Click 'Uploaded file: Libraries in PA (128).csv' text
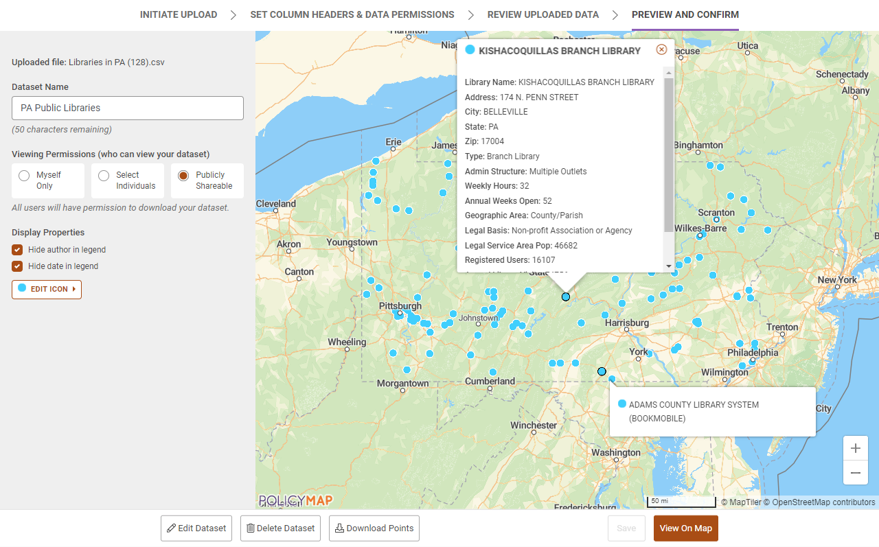This screenshot has width=879, height=547. [88, 62]
